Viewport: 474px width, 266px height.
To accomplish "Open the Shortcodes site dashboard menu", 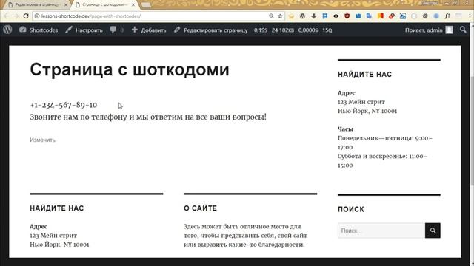I will pyautogui.click(x=39, y=30).
